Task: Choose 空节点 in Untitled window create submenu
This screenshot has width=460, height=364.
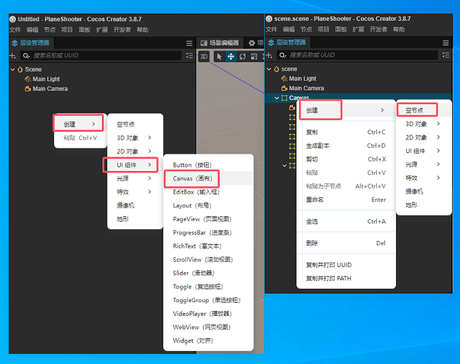Action: coord(134,124)
